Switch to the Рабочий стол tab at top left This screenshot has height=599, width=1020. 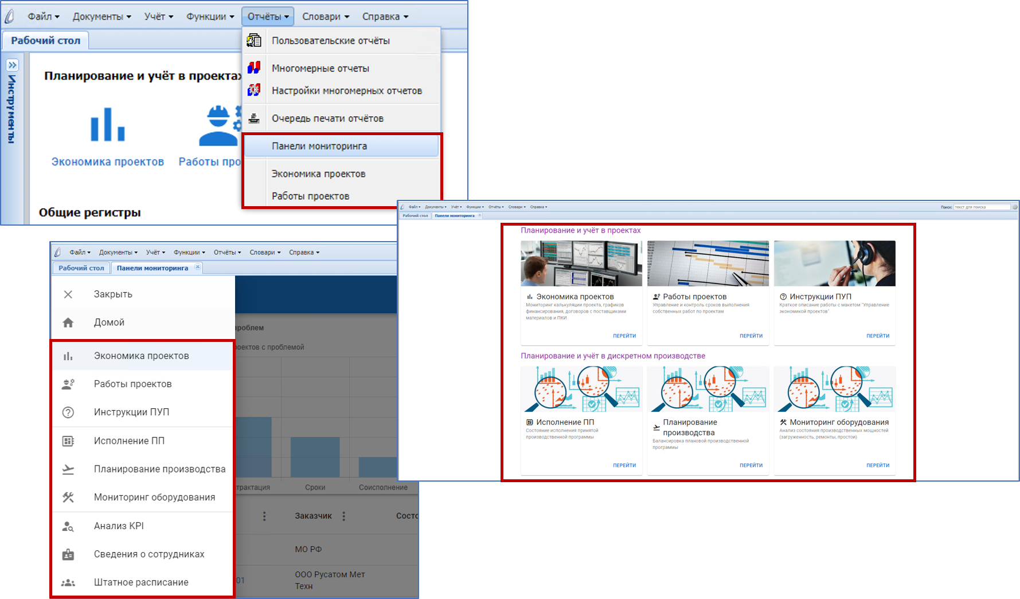[x=46, y=41]
